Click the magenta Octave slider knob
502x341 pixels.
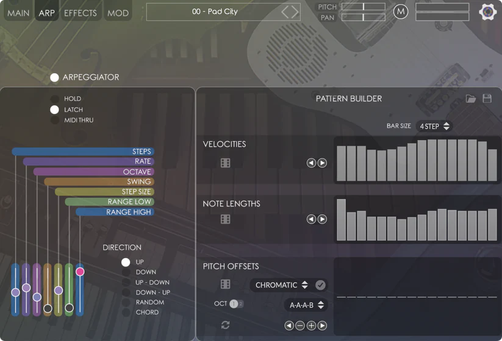pos(37,297)
